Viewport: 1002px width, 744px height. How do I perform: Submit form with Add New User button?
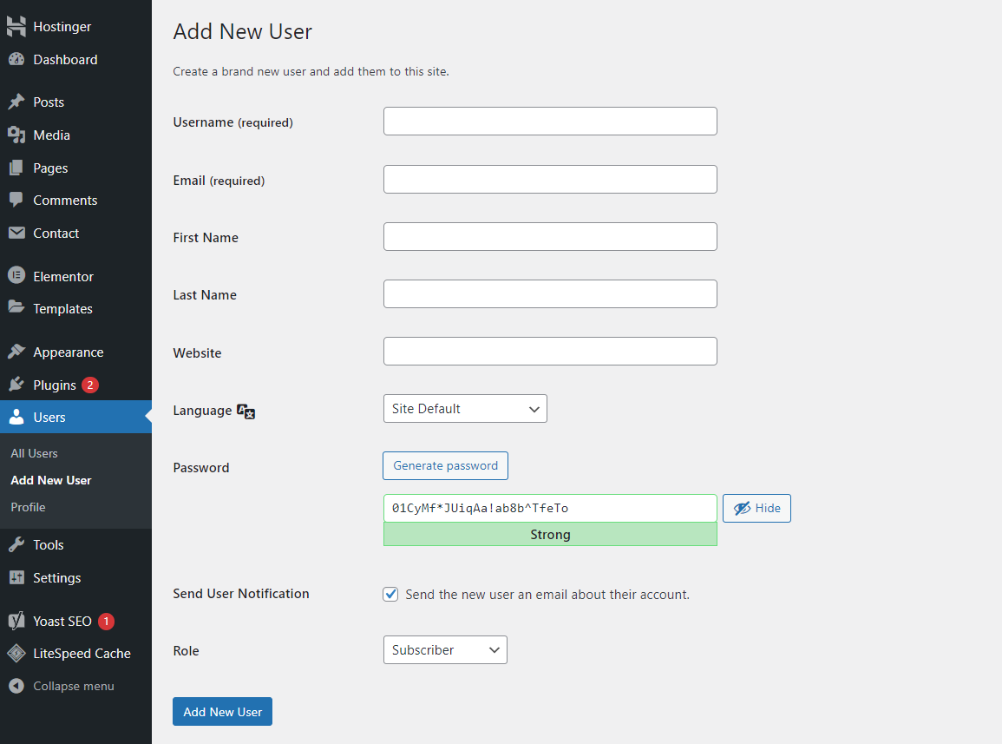coord(223,712)
